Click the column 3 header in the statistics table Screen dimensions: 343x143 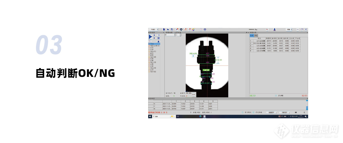(195, 101)
